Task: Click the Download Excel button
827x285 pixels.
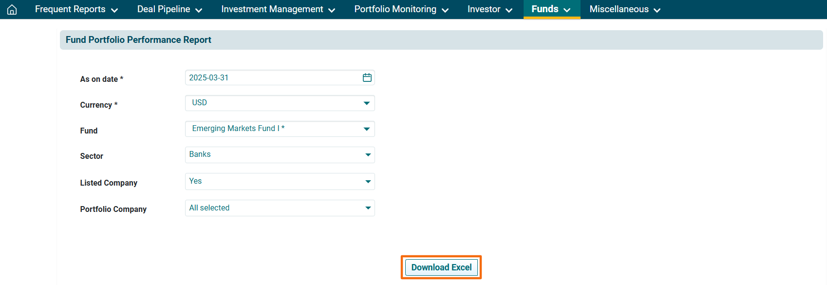Action: tap(441, 267)
